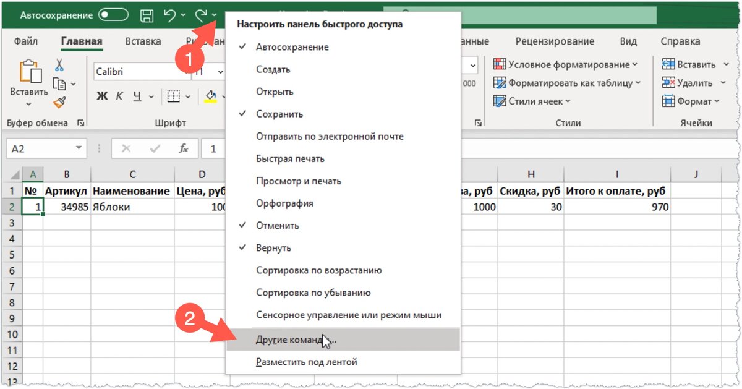Viewport: 742px width, 389px height.
Task: Click the Стили ячеек icon
Action: point(500,101)
